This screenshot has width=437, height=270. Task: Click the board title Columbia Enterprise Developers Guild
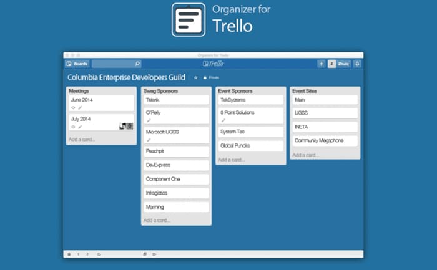click(x=126, y=77)
